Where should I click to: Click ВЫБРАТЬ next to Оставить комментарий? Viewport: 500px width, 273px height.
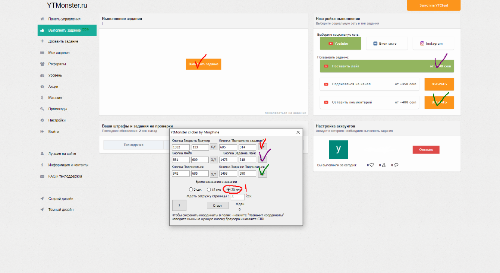point(439,102)
